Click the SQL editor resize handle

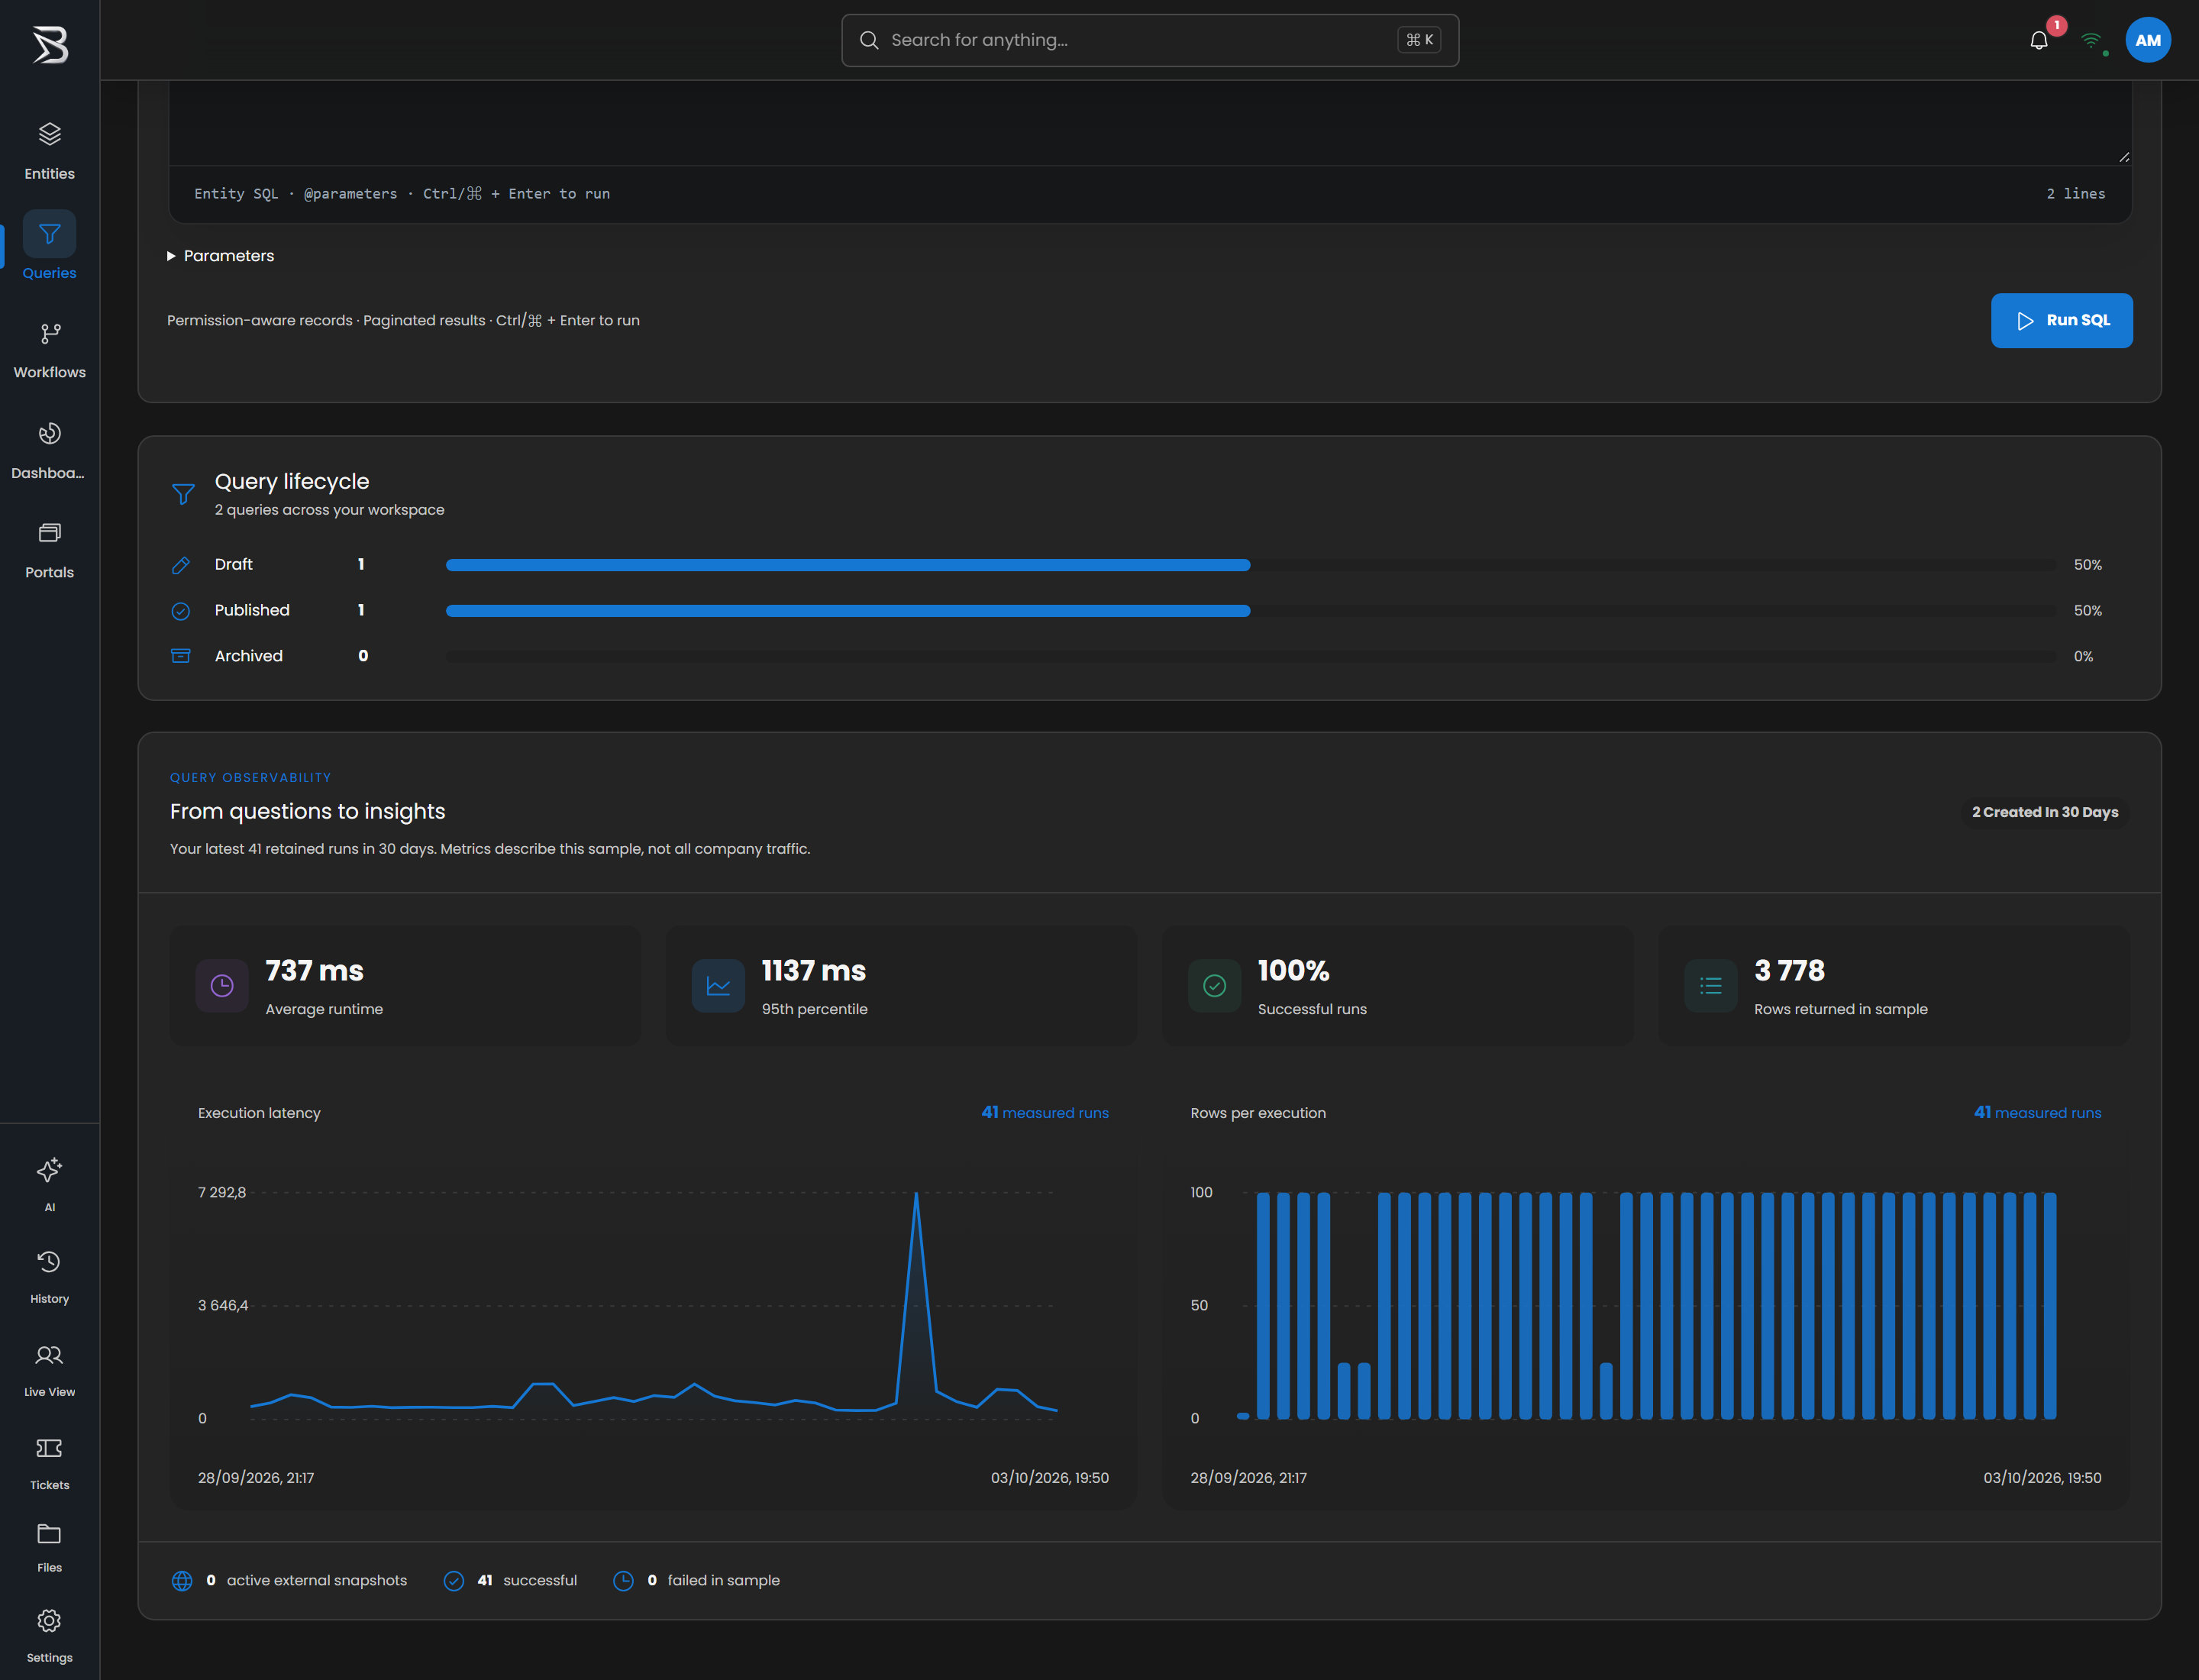pyautogui.click(x=2124, y=157)
